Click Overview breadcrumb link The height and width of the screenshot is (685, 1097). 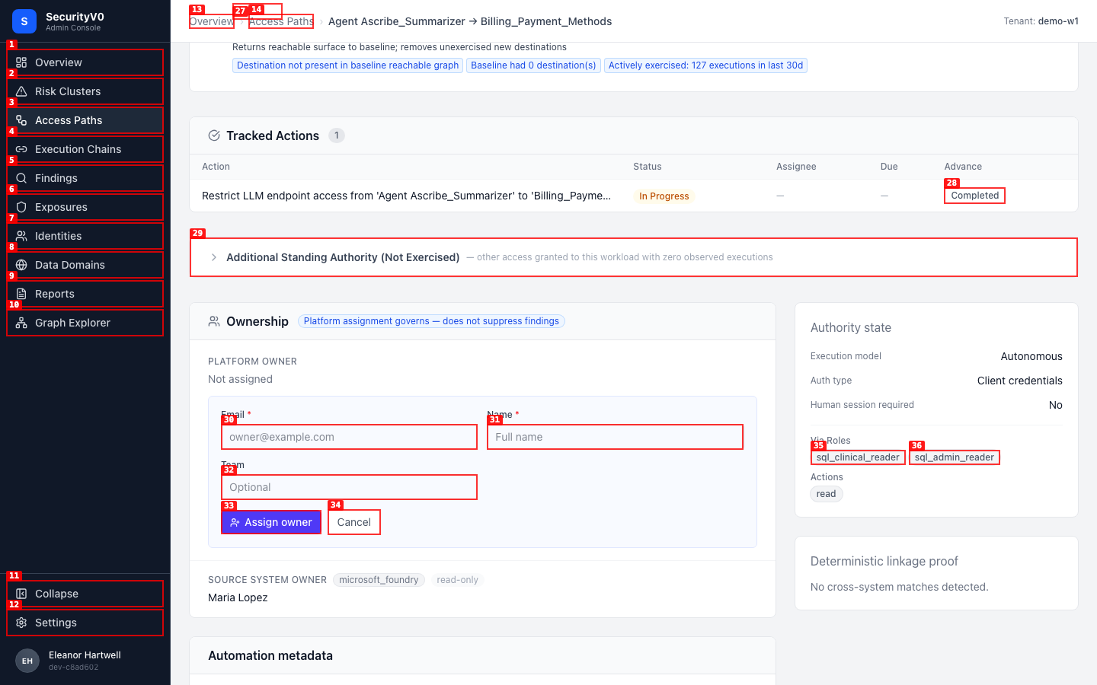pos(212,21)
